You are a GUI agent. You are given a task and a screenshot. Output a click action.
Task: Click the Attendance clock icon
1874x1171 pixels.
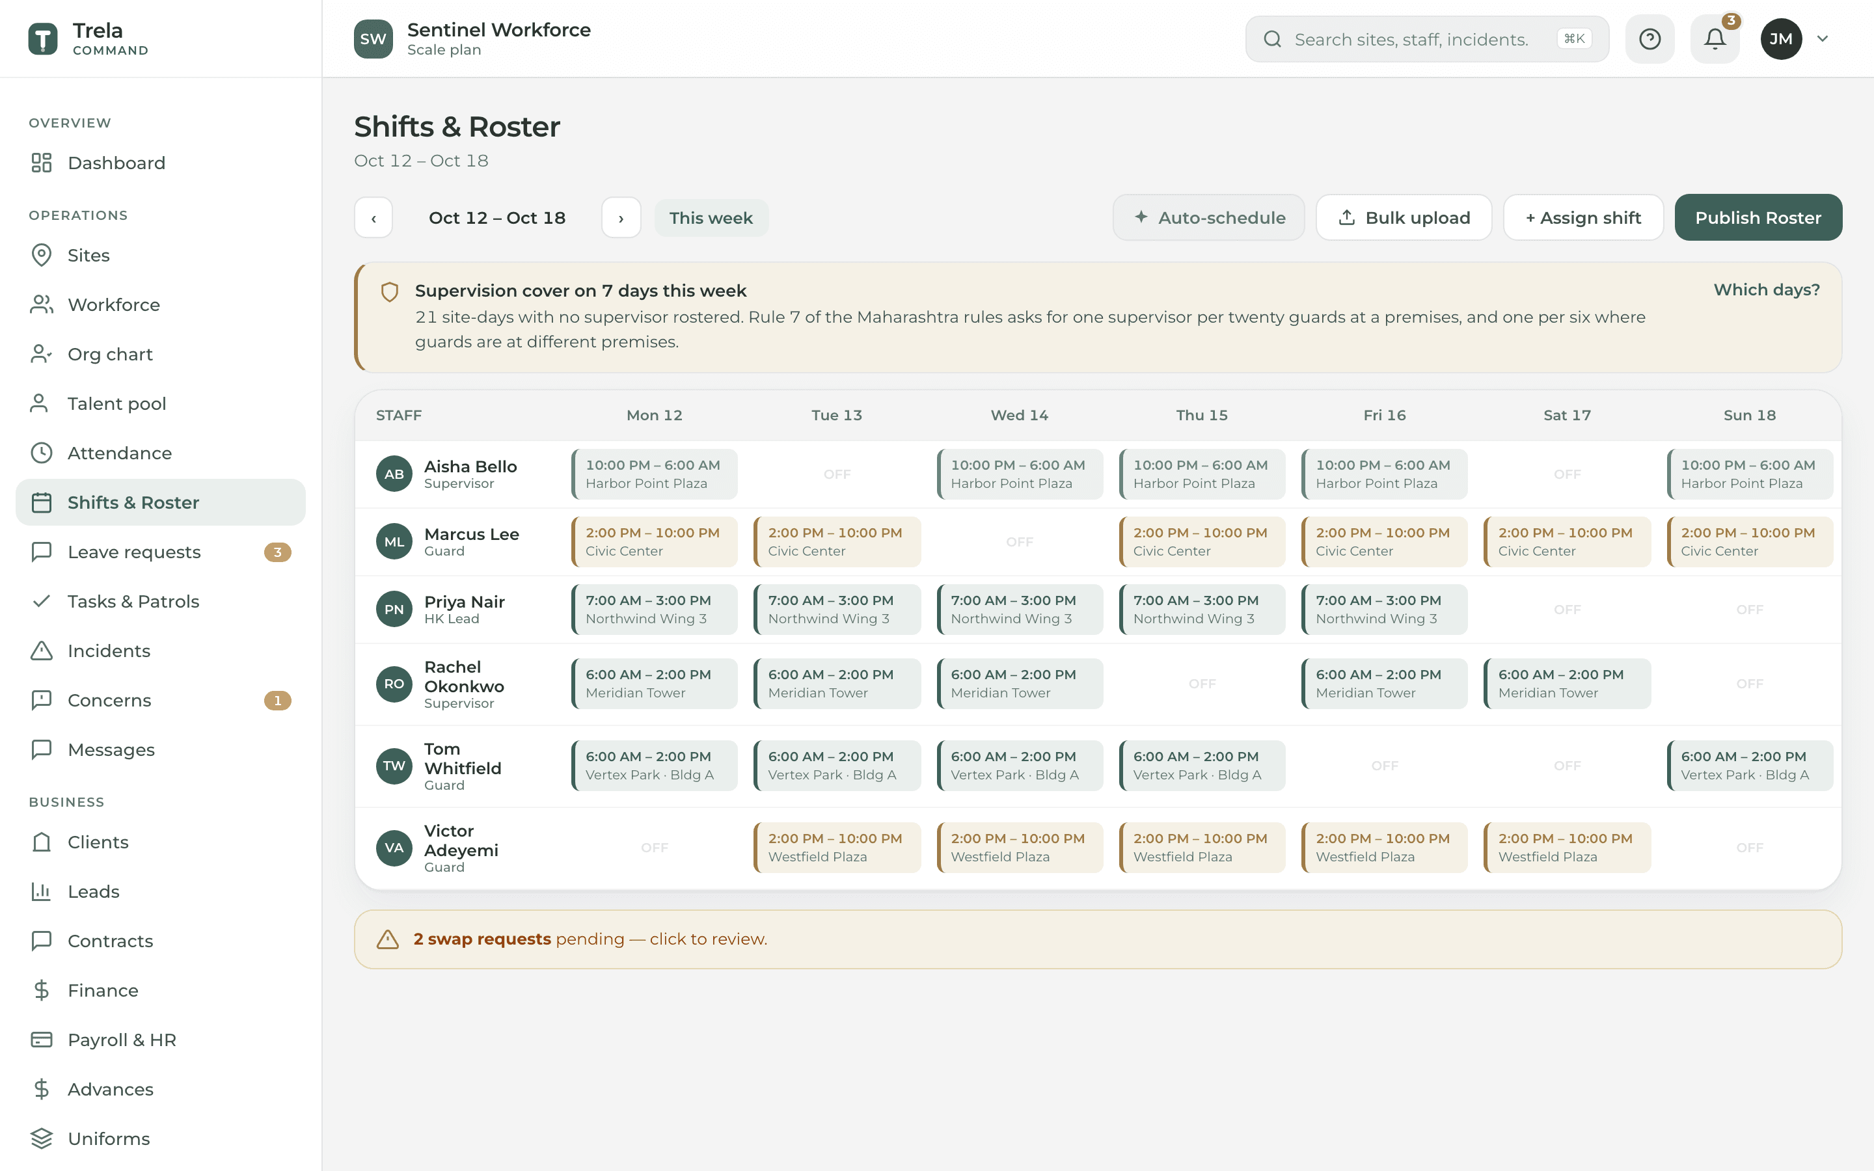pyautogui.click(x=41, y=453)
